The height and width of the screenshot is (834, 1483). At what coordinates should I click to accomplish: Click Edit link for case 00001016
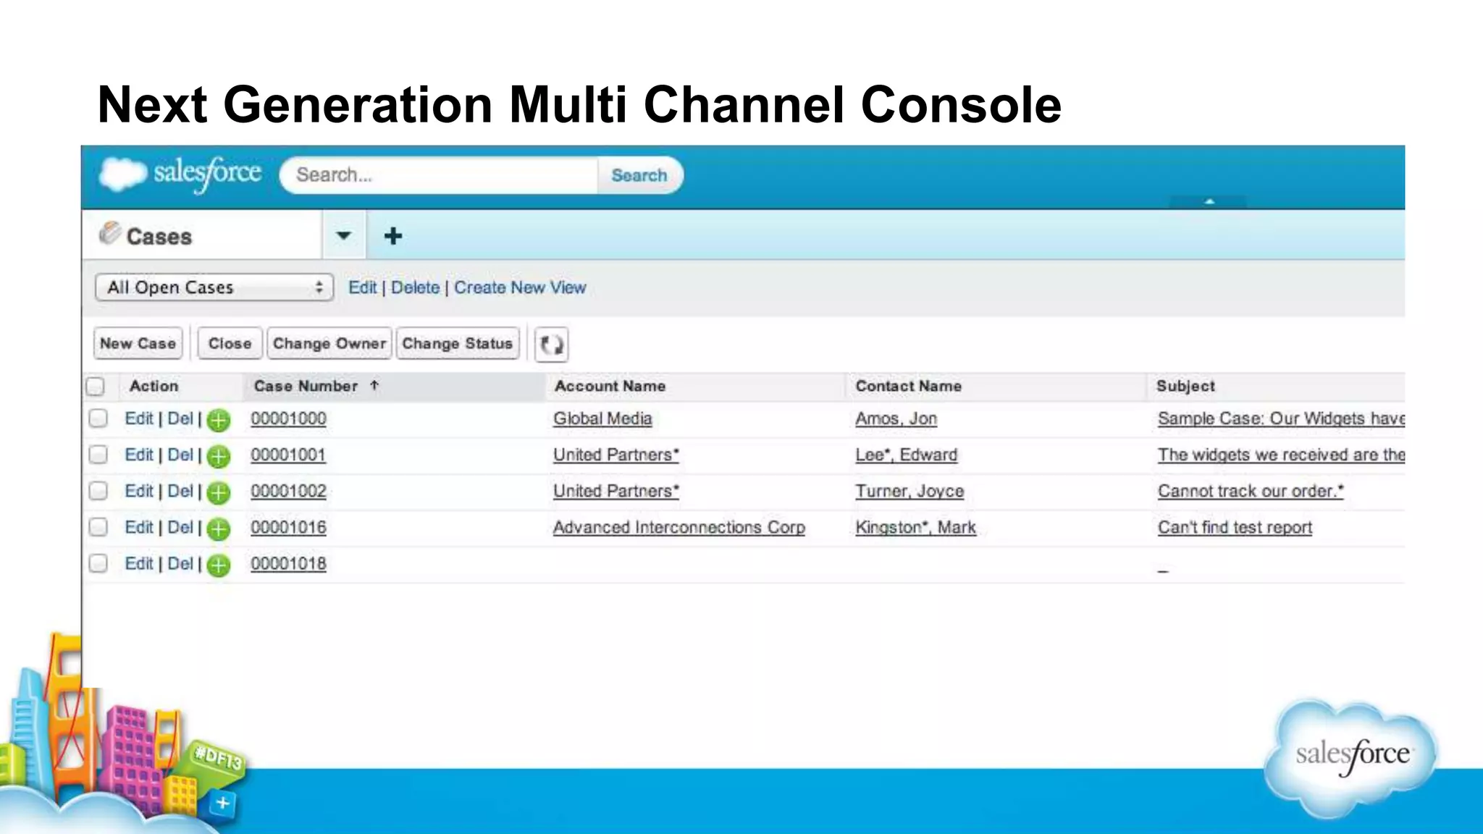pyautogui.click(x=139, y=527)
